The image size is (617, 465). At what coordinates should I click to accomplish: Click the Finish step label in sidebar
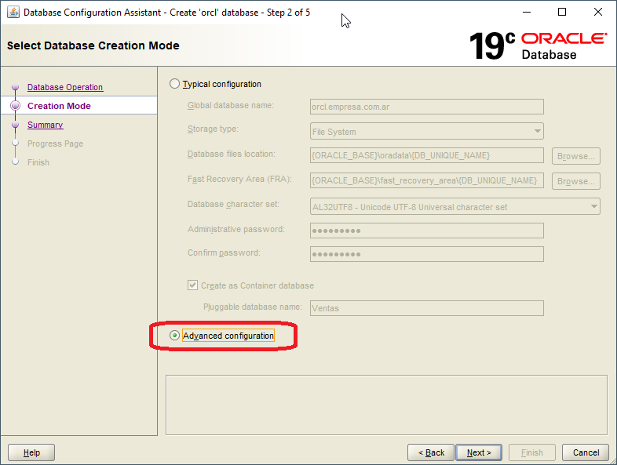click(38, 162)
